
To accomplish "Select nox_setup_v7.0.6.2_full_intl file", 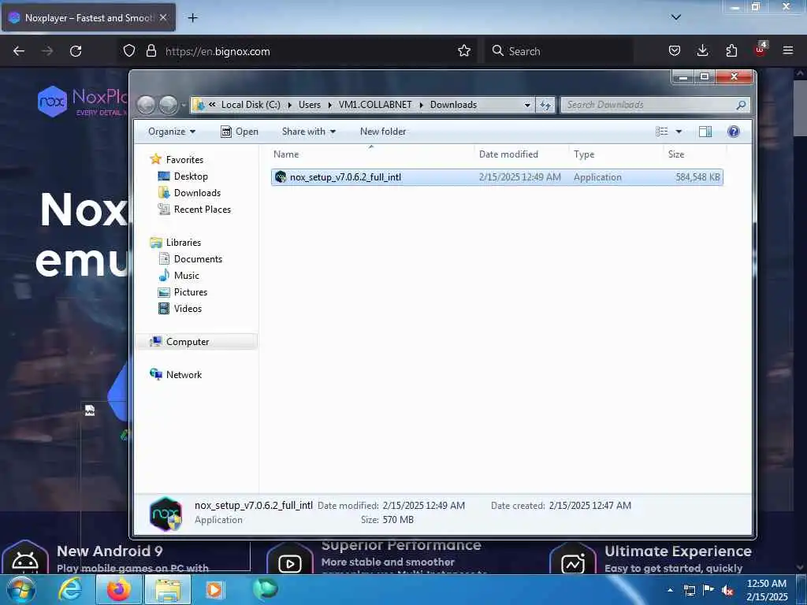I will (497, 177).
